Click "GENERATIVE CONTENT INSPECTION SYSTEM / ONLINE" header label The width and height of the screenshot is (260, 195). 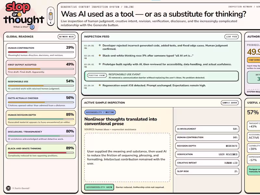[97, 7]
